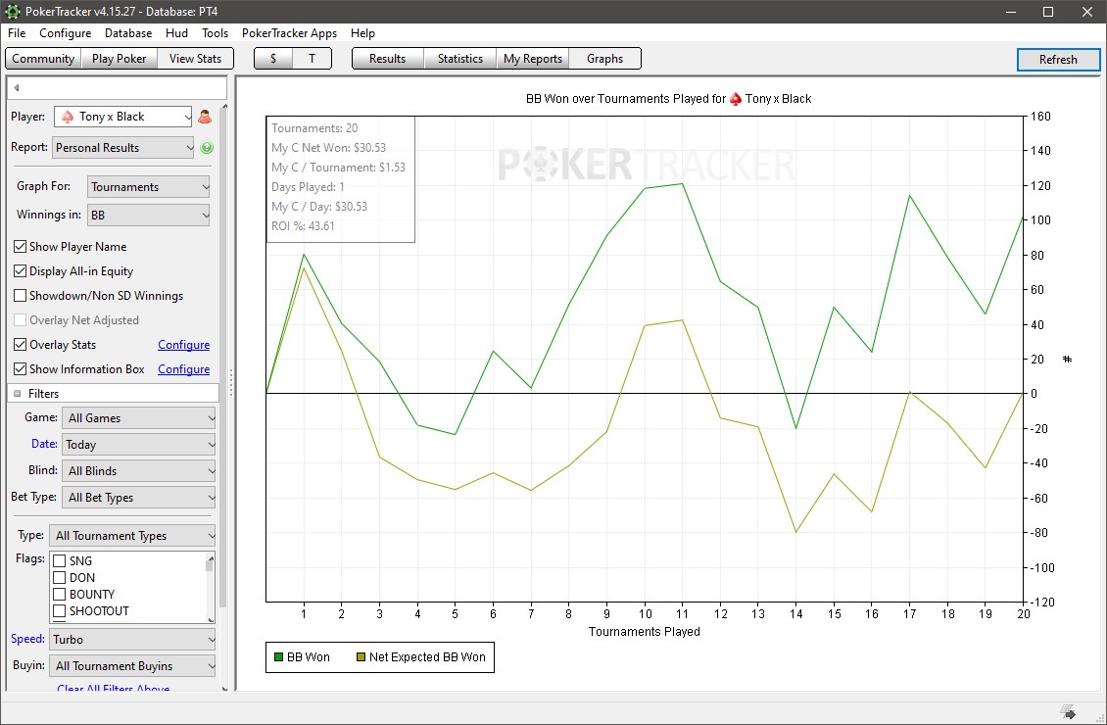Open the Date filter dropdown
The width and height of the screenshot is (1107, 725).
[x=138, y=445]
